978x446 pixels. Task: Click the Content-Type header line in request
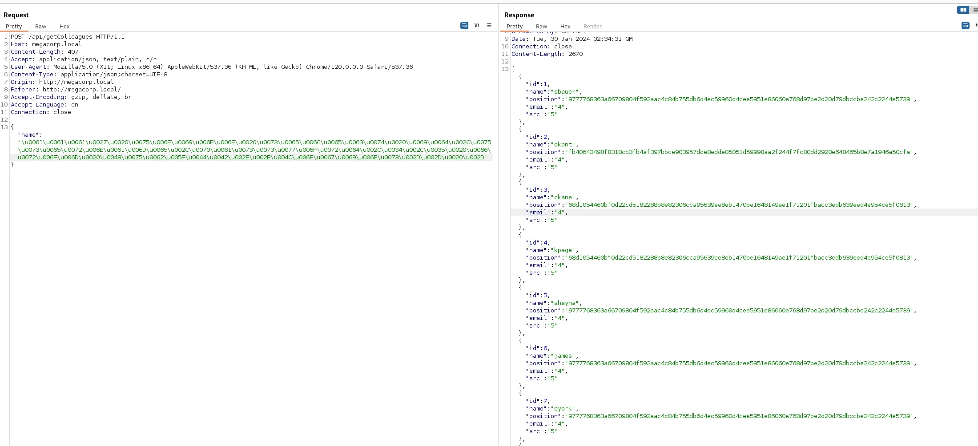click(89, 75)
